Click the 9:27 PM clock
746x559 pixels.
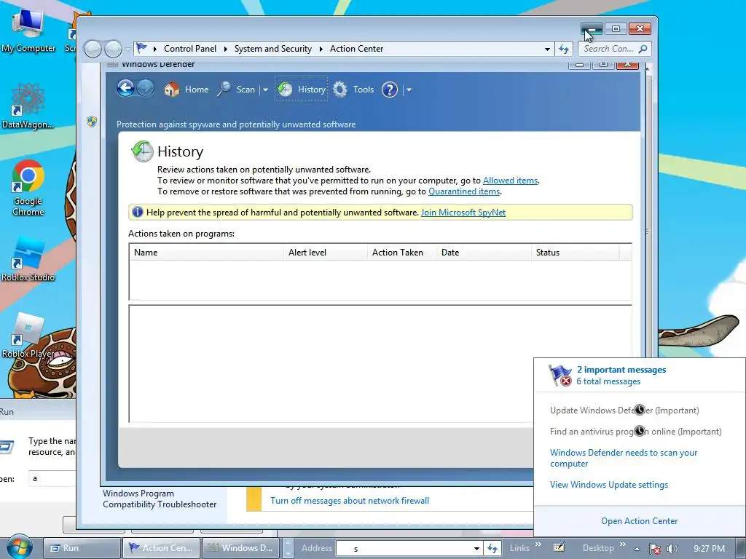[x=709, y=549]
